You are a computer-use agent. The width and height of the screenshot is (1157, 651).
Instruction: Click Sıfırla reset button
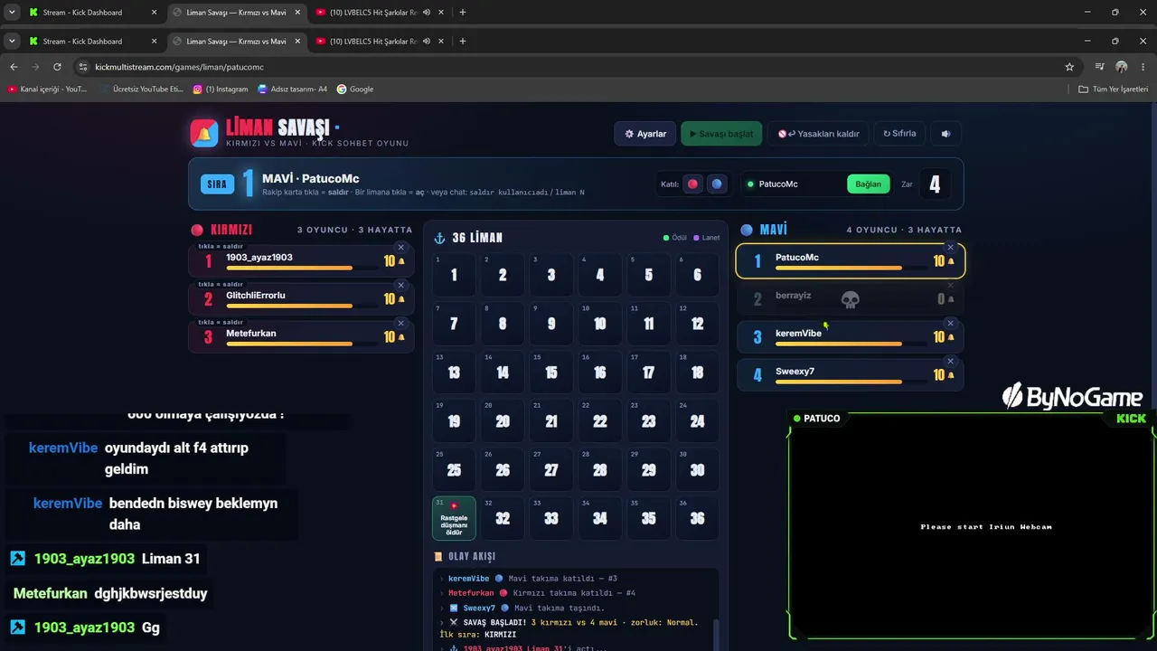point(899,134)
